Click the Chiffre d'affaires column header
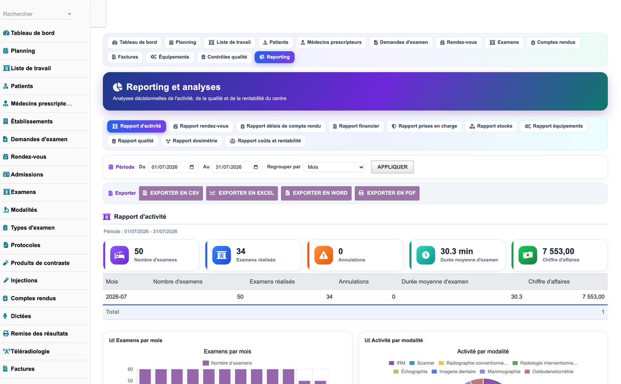 pos(549,282)
